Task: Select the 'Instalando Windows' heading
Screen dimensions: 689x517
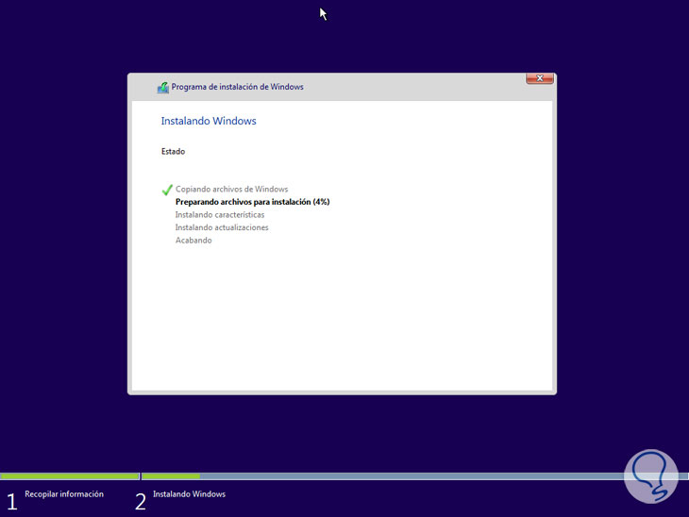Action: point(209,121)
